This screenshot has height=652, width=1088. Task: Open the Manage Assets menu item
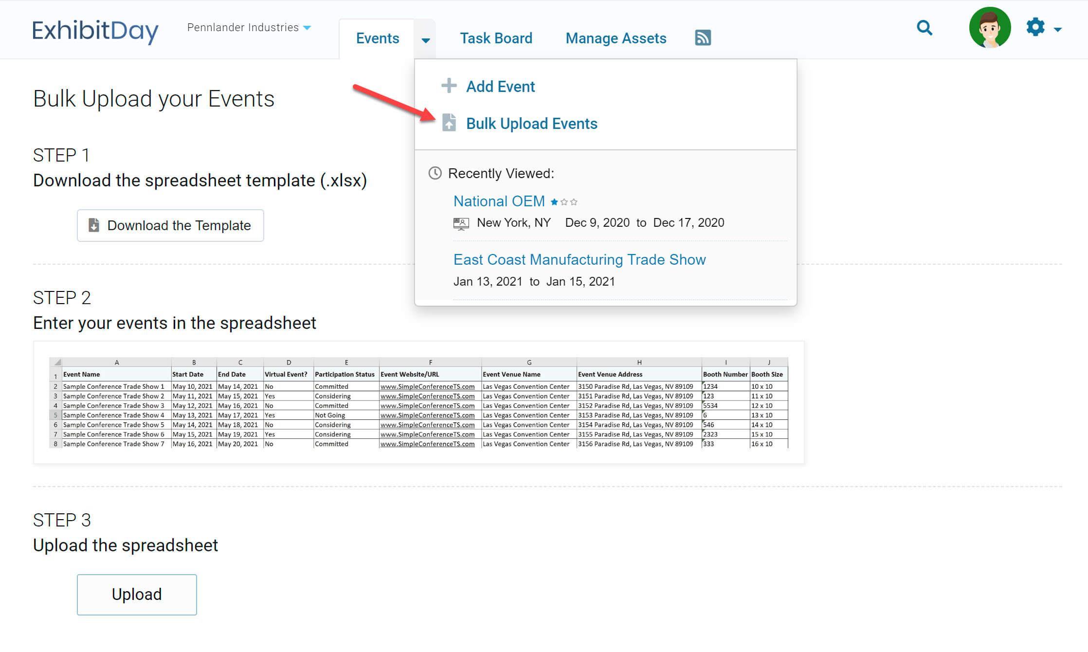click(x=616, y=37)
